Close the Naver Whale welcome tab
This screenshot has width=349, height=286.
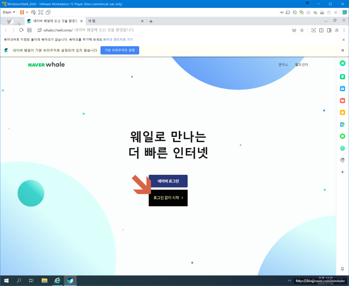(82, 21)
